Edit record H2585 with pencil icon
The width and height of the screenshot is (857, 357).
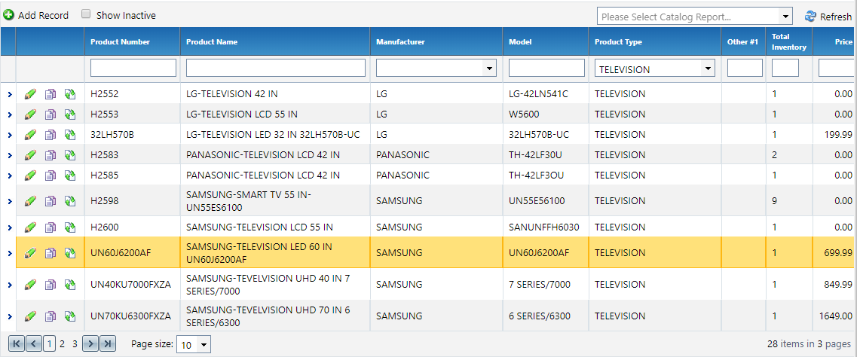31,175
